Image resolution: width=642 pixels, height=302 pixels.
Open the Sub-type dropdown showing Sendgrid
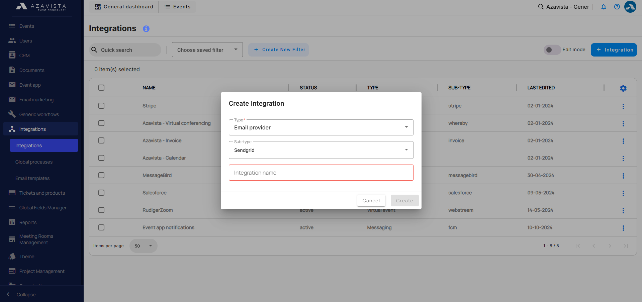(x=321, y=150)
